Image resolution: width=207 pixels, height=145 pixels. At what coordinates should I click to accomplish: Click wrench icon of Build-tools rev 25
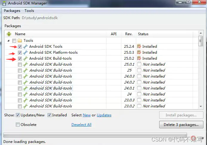(25, 70)
